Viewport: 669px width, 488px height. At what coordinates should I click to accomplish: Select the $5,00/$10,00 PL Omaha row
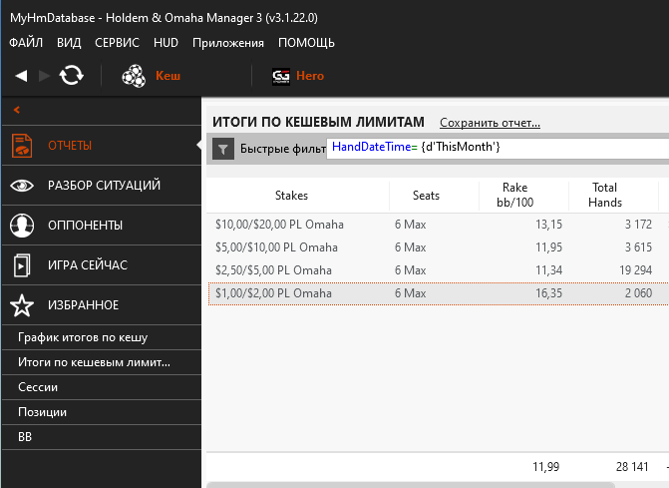pos(438,247)
